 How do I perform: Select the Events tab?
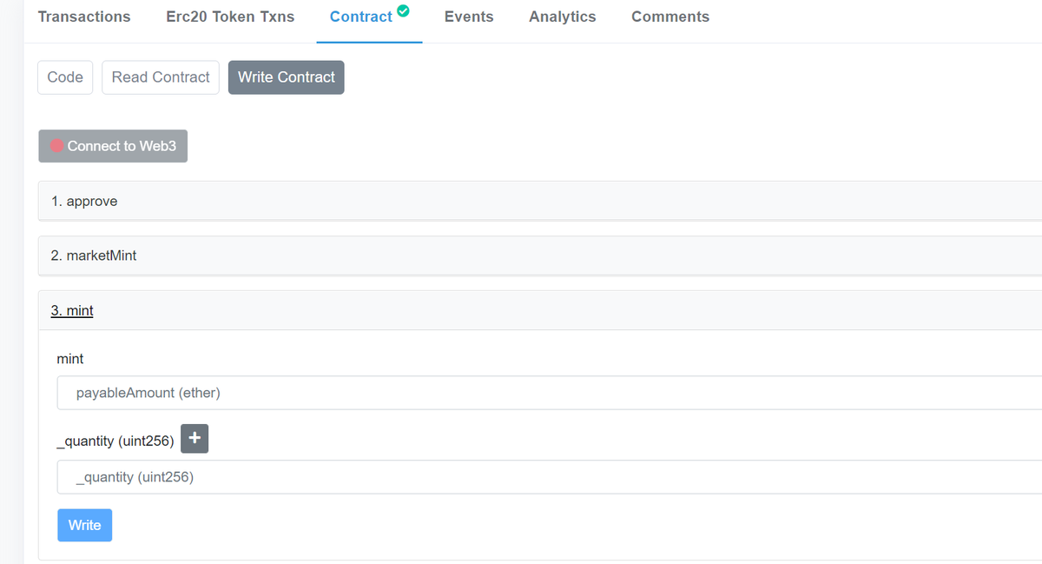[468, 16]
